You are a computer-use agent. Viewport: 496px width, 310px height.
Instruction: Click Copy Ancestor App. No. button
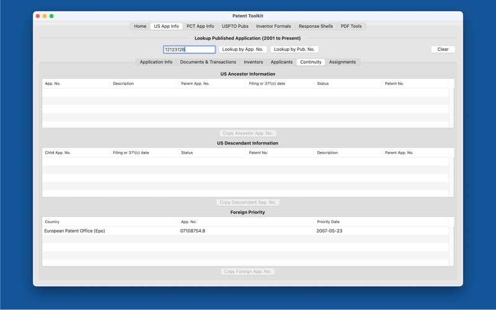(x=247, y=133)
